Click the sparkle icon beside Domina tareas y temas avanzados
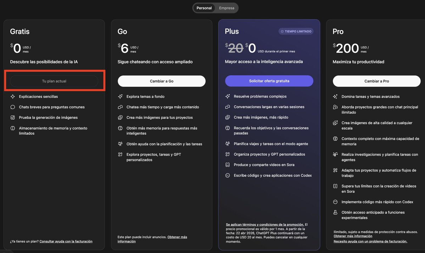The width and height of the screenshot is (425, 253). tap(335, 96)
